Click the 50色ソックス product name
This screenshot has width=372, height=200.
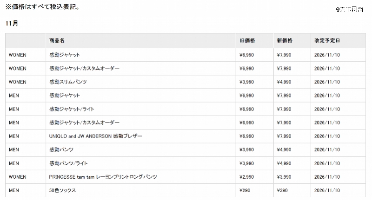(62, 190)
